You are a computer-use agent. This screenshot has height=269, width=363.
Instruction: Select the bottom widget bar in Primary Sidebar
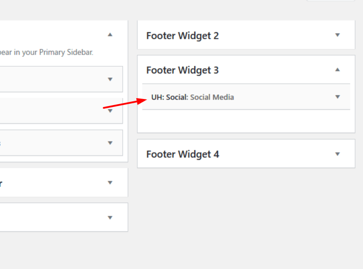pos(61,143)
